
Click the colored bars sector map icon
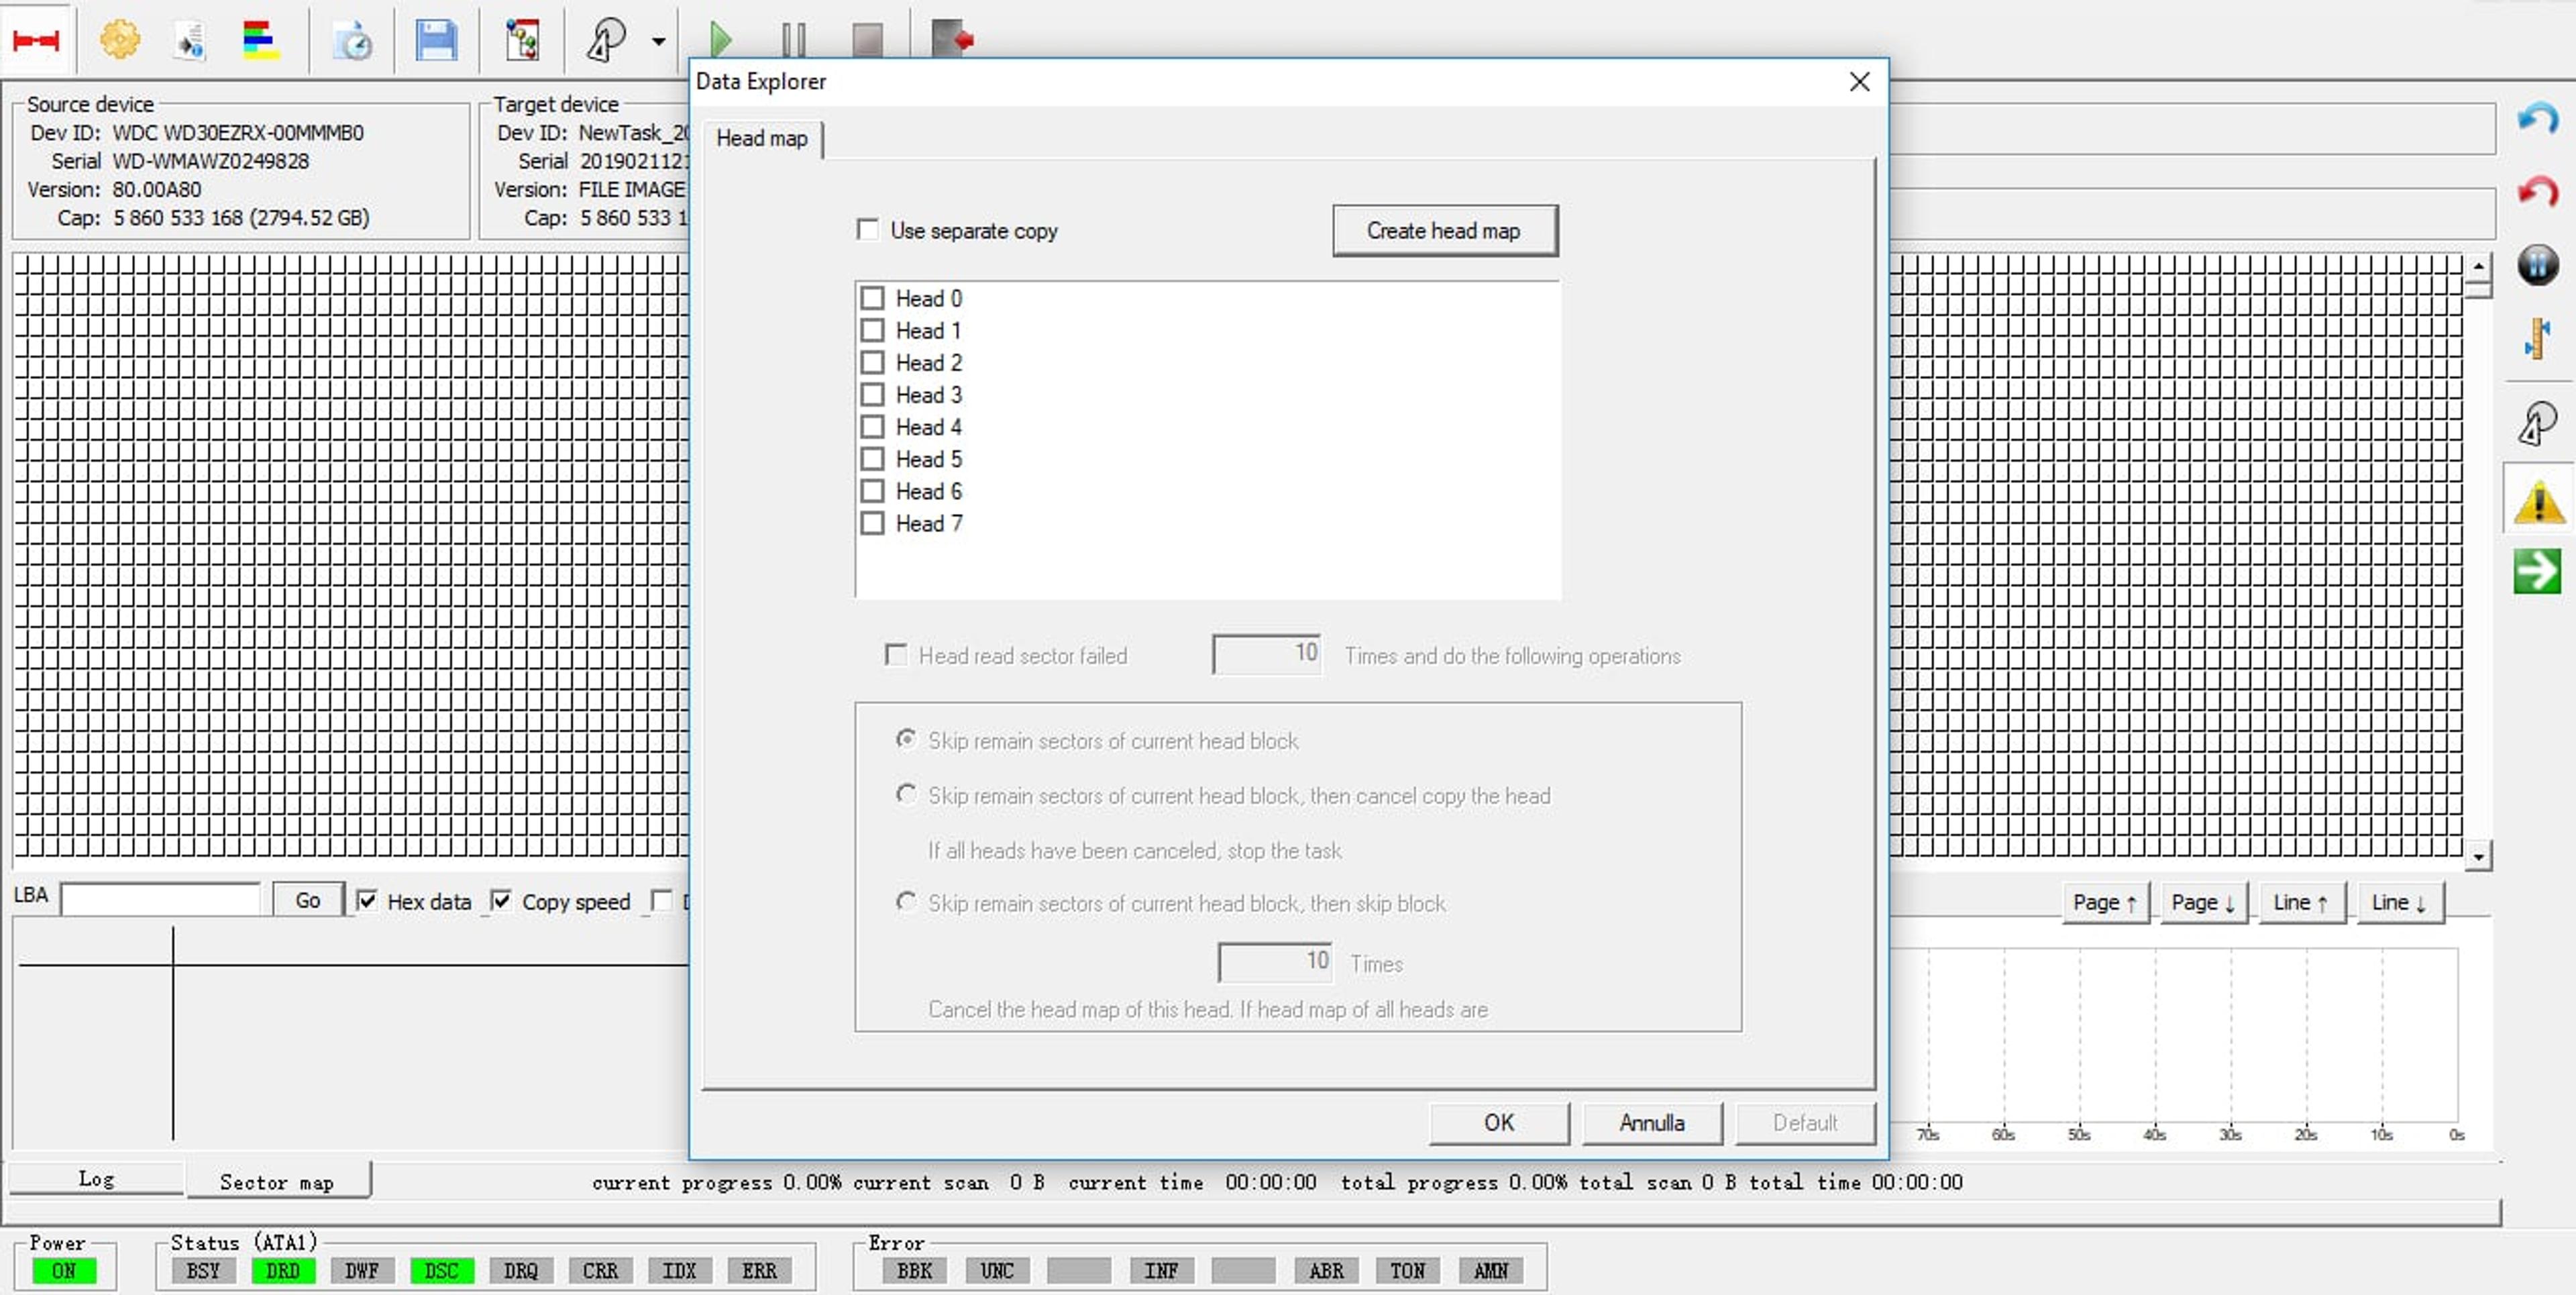[261, 40]
